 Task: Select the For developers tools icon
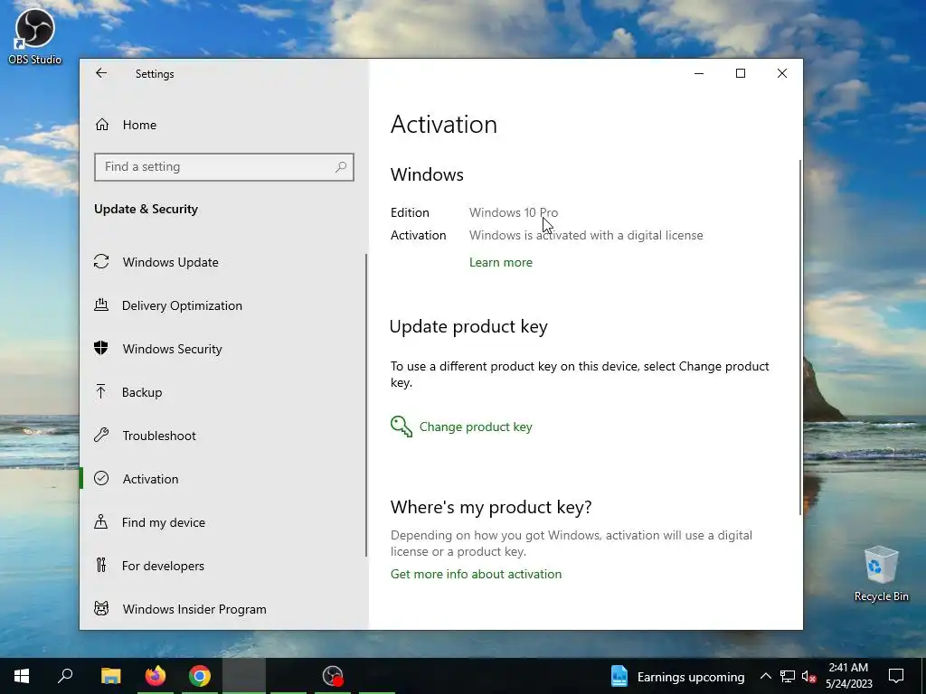pos(101,565)
